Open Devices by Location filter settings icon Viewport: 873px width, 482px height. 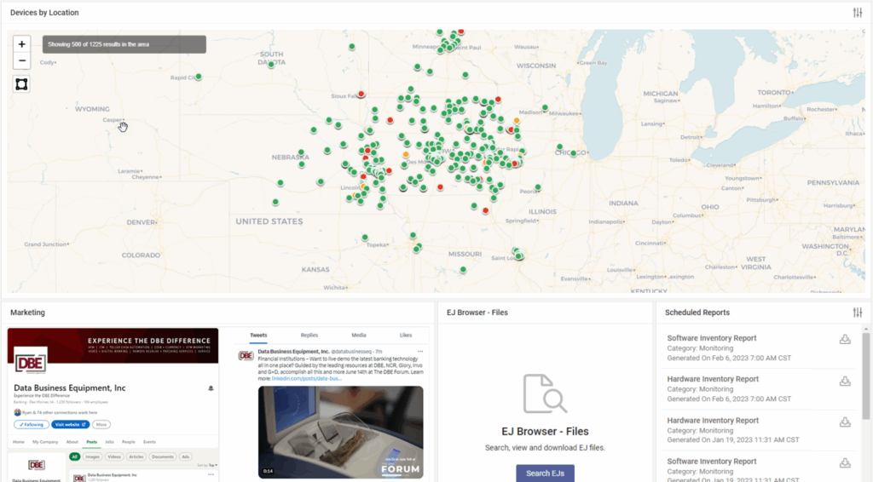pyautogui.click(x=858, y=12)
